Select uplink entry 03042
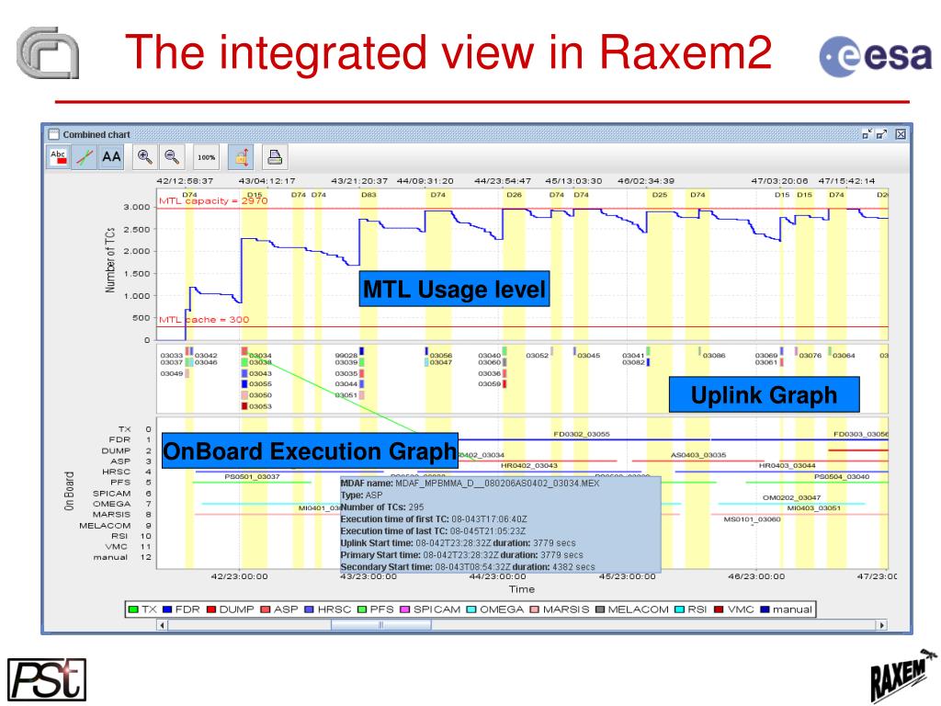Viewport: 941px width, 706px height. pos(206,356)
